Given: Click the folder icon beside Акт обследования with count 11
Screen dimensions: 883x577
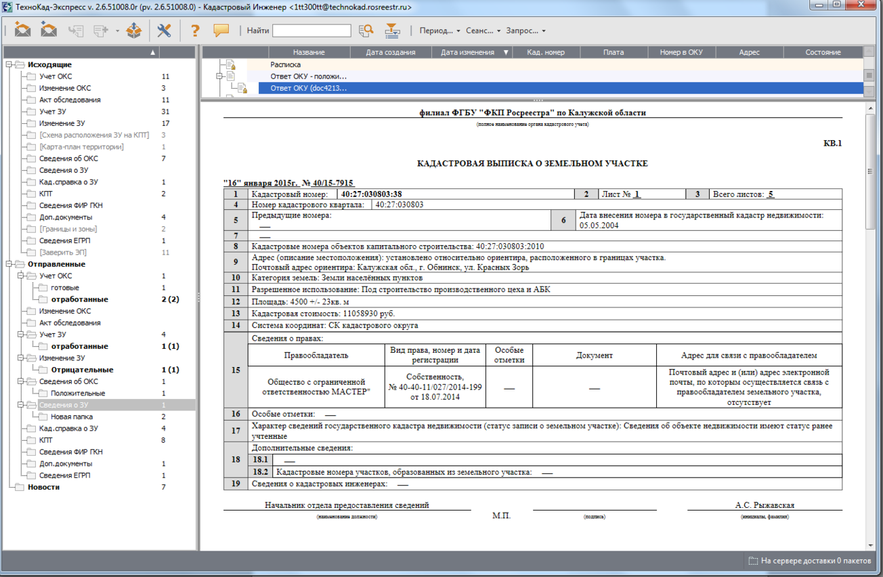Looking at the screenshot, I should click(31, 100).
